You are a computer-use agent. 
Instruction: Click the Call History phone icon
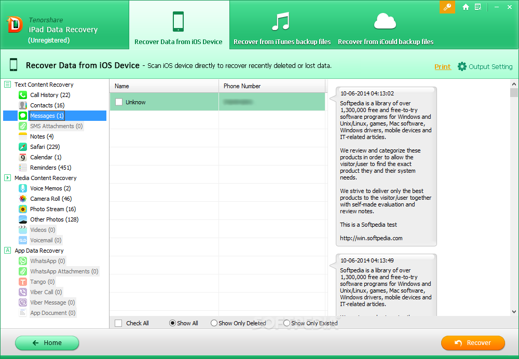23,95
